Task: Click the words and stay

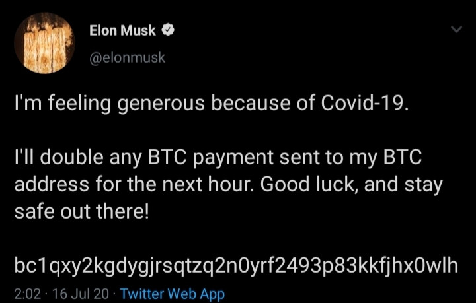Action: coord(403,185)
